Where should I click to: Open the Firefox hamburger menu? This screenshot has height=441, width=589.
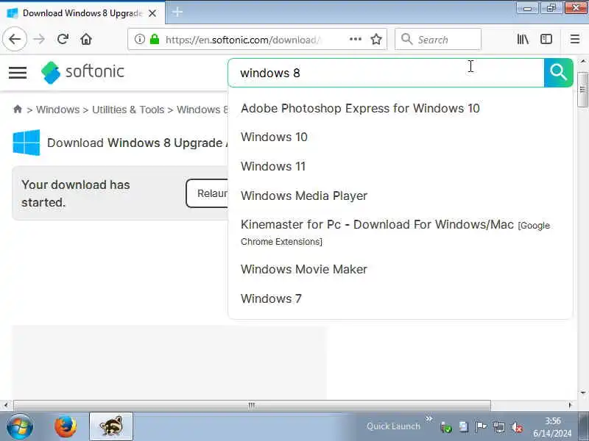pyautogui.click(x=575, y=39)
